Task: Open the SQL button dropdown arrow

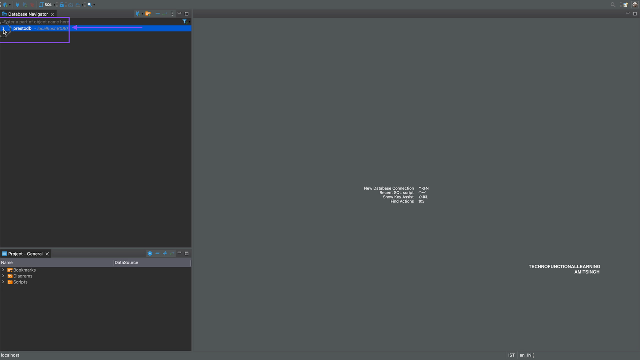Action: coord(54,5)
